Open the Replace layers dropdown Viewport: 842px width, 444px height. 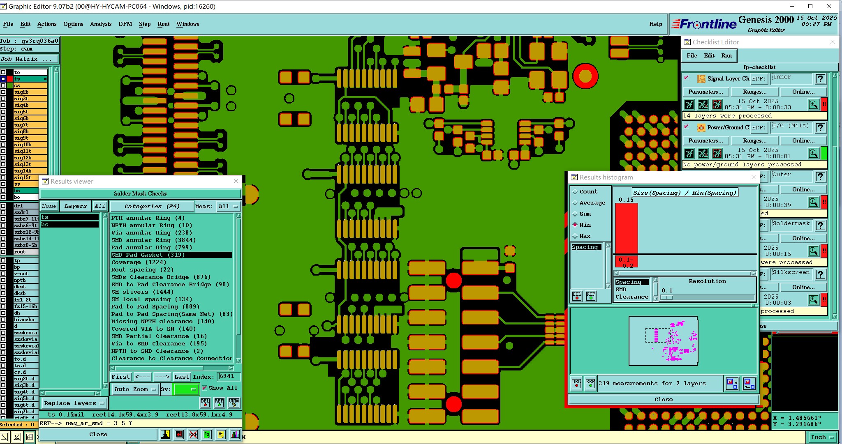point(74,403)
